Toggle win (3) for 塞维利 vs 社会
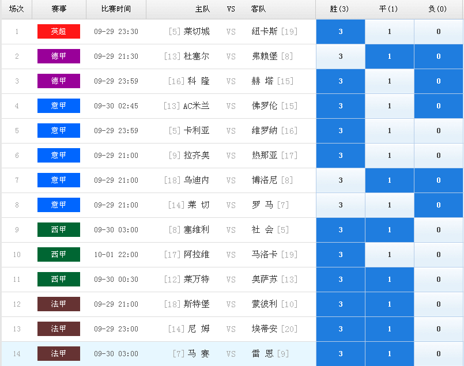The height and width of the screenshot is (366, 464). click(341, 230)
